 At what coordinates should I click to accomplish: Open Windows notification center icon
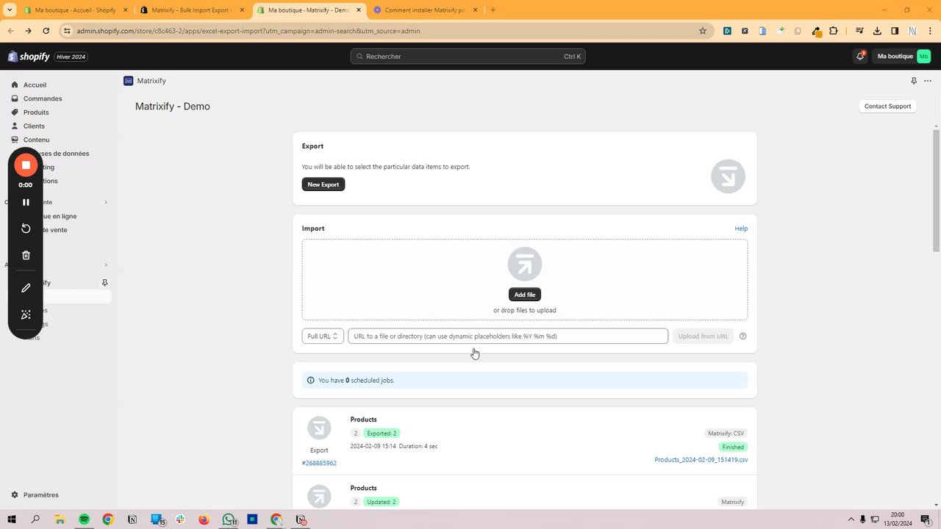pyautogui.click(x=926, y=519)
